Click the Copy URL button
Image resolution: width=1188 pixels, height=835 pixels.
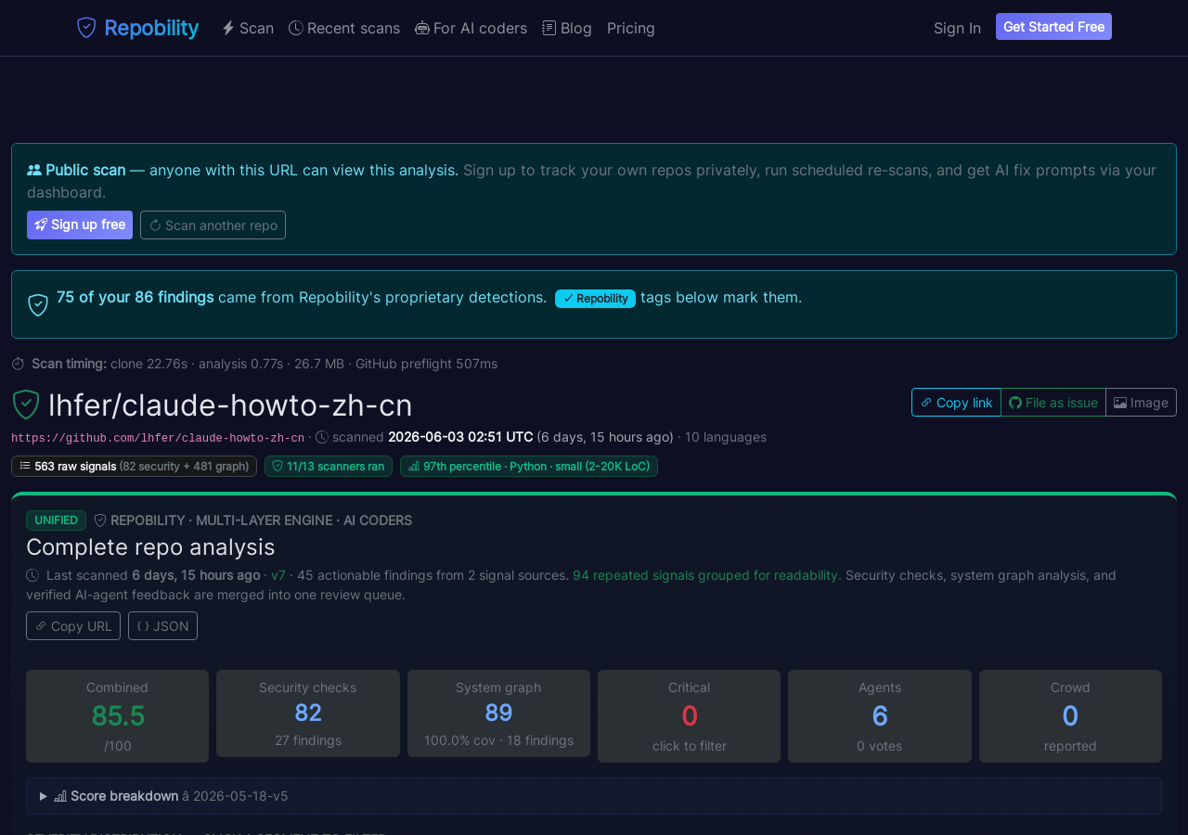click(73, 626)
